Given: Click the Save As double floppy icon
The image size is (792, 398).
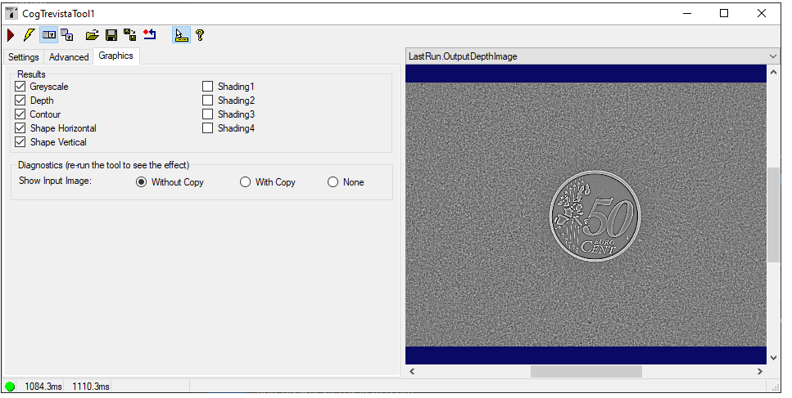Looking at the screenshot, I should pyautogui.click(x=129, y=35).
